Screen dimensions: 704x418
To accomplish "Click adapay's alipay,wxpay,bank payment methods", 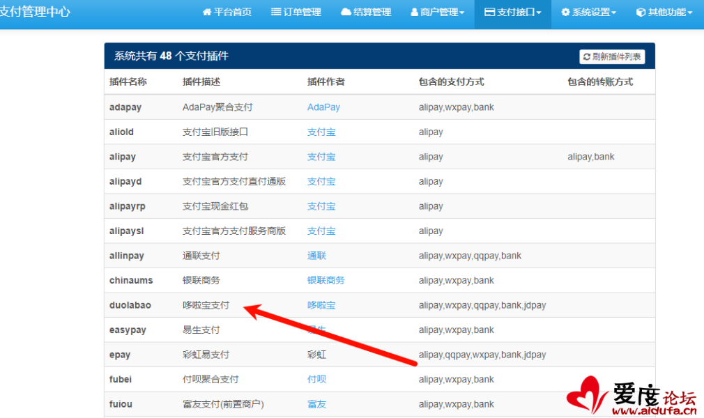I will pyautogui.click(x=456, y=107).
